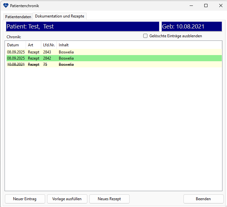Screen dimensions: 227x207
Task: Click the Patientenchronik heart icon in title bar
Action: (x=6, y=6)
